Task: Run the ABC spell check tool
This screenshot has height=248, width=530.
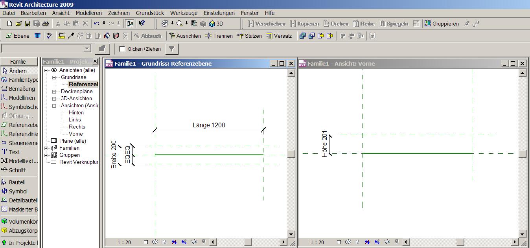Action: pos(49,35)
